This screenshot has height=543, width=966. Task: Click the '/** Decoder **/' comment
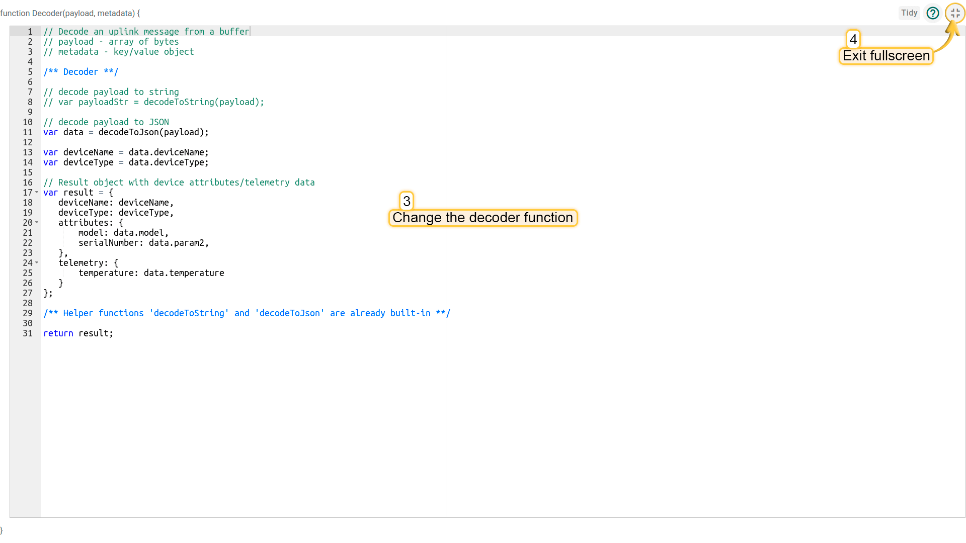click(80, 72)
